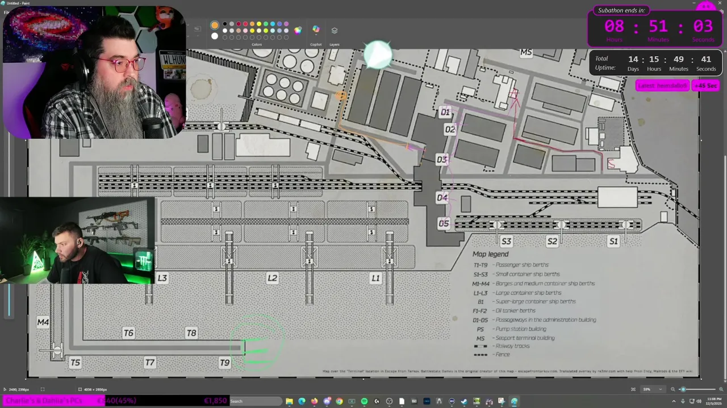Open the Layers panel icon

tap(335, 31)
